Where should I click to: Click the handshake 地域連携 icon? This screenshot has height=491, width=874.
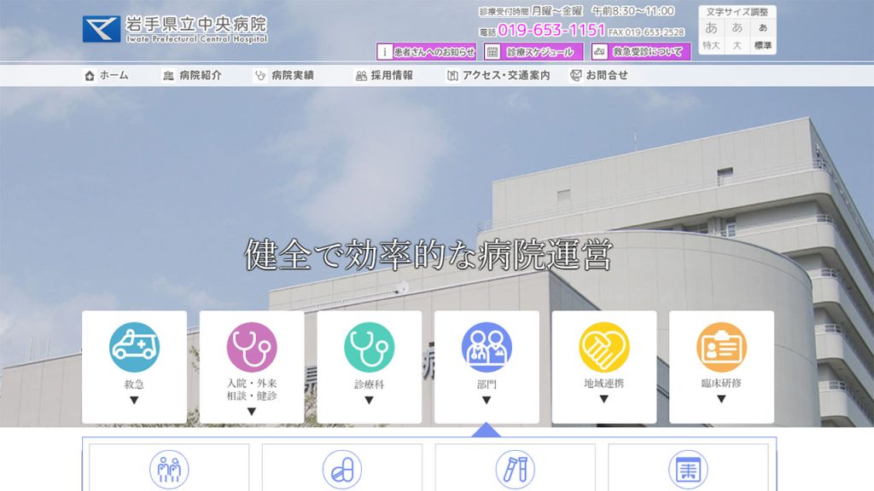click(604, 347)
